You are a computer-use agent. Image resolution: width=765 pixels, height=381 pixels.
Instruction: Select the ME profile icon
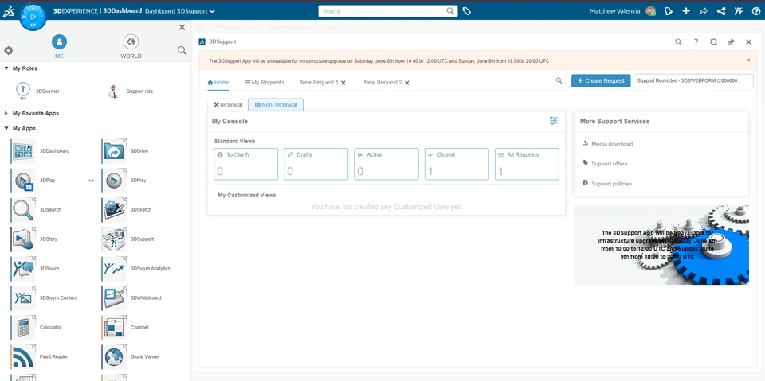tap(59, 42)
